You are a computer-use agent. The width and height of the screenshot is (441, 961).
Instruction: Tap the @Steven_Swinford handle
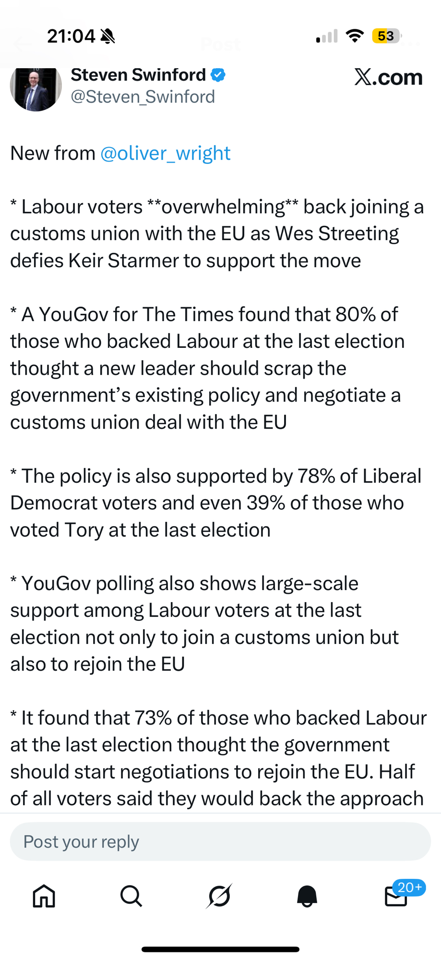pos(143,97)
